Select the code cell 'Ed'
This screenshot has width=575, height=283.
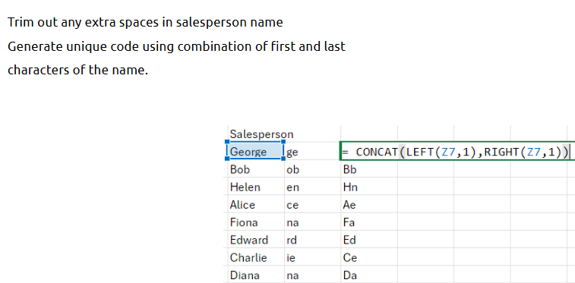(369, 240)
